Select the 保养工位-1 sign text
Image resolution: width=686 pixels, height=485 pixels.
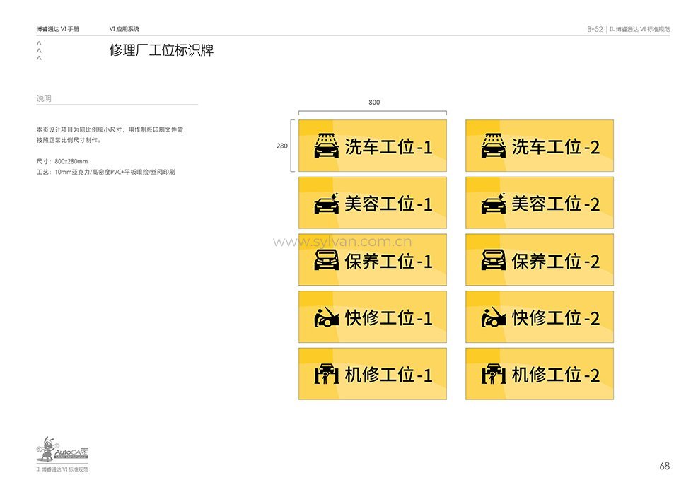(x=388, y=262)
